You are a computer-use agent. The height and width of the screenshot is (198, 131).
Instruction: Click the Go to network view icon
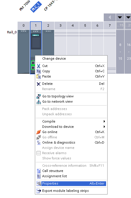(x=39, y=102)
